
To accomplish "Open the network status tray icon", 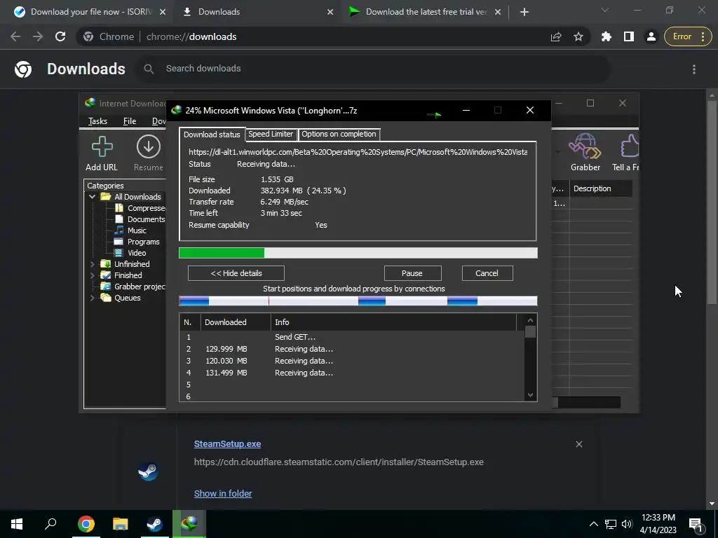I will click(611, 524).
